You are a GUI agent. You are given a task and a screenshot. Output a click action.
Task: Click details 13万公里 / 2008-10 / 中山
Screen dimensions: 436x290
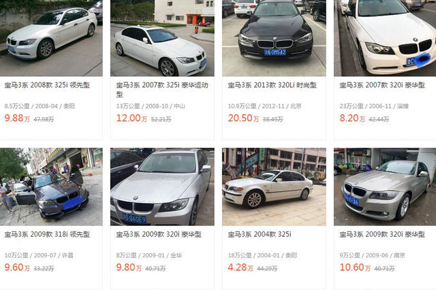[151, 106]
